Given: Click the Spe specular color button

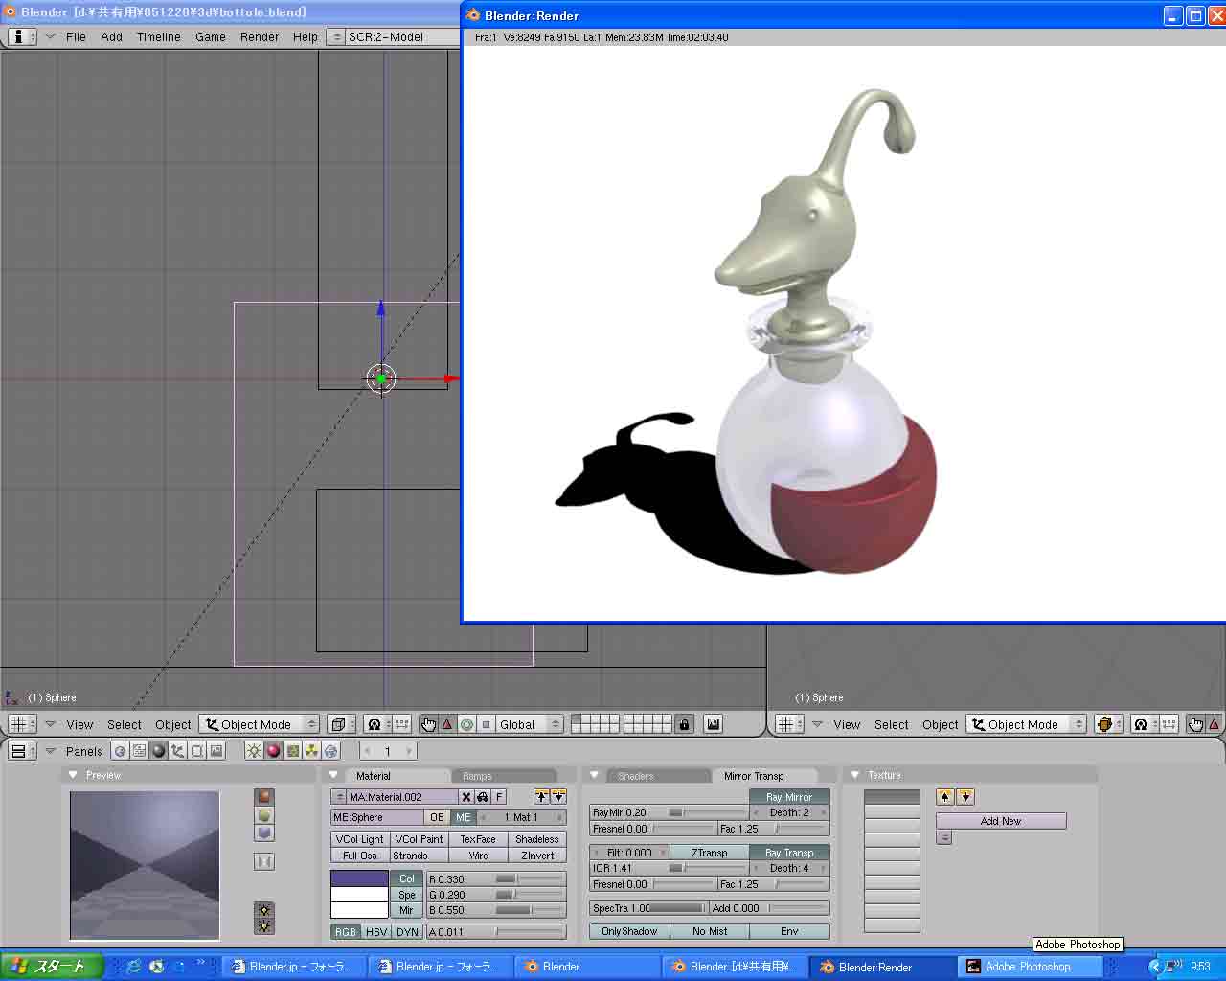Looking at the screenshot, I should [x=406, y=895].
